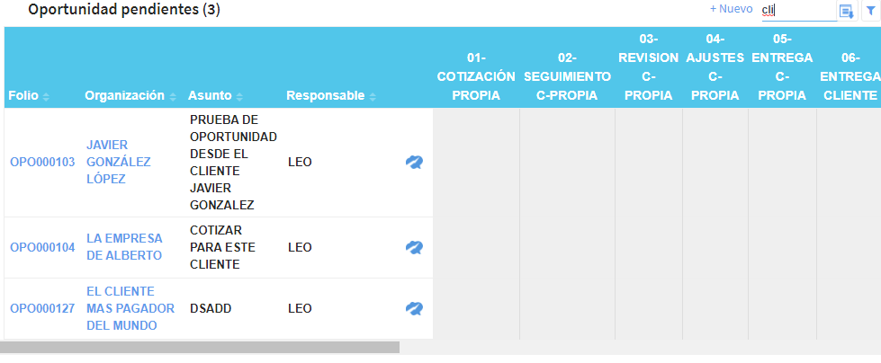The width and height of the screenshot is (881, 363).
Task: Open EL CLIENTE MAS PAGADOR DEL MUNDO
Action: [122, 308]
